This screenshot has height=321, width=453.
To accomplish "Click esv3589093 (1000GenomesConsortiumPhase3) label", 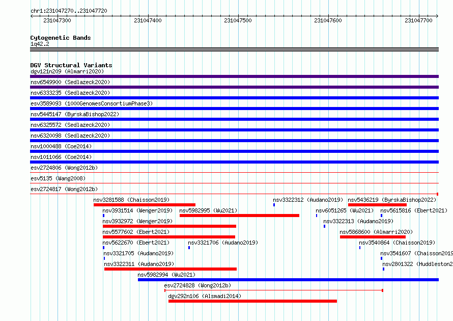I will click(x=92, y=103).
